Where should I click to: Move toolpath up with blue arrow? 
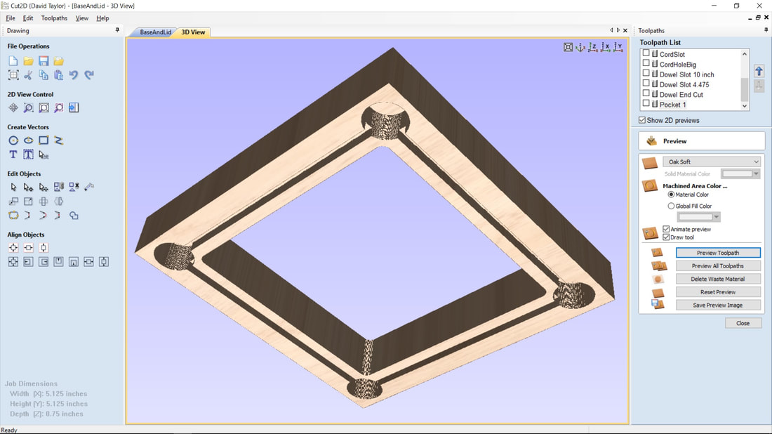pyautogui.click(x=759, y=71)
